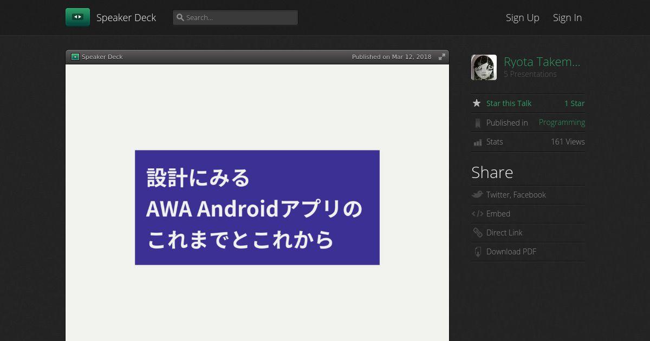Click the 5 Presentations text
This screenshot has width=650, height=341.
point(530,74)
